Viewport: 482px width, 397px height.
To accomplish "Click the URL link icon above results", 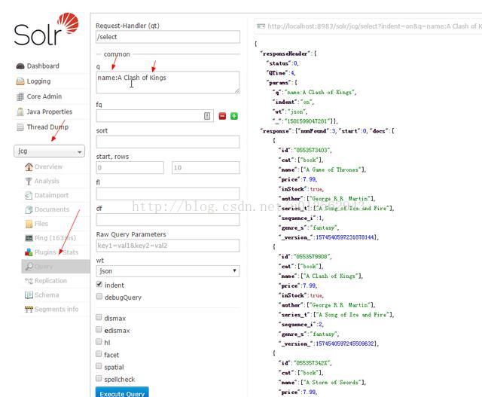I will click(x=261, y=26).
